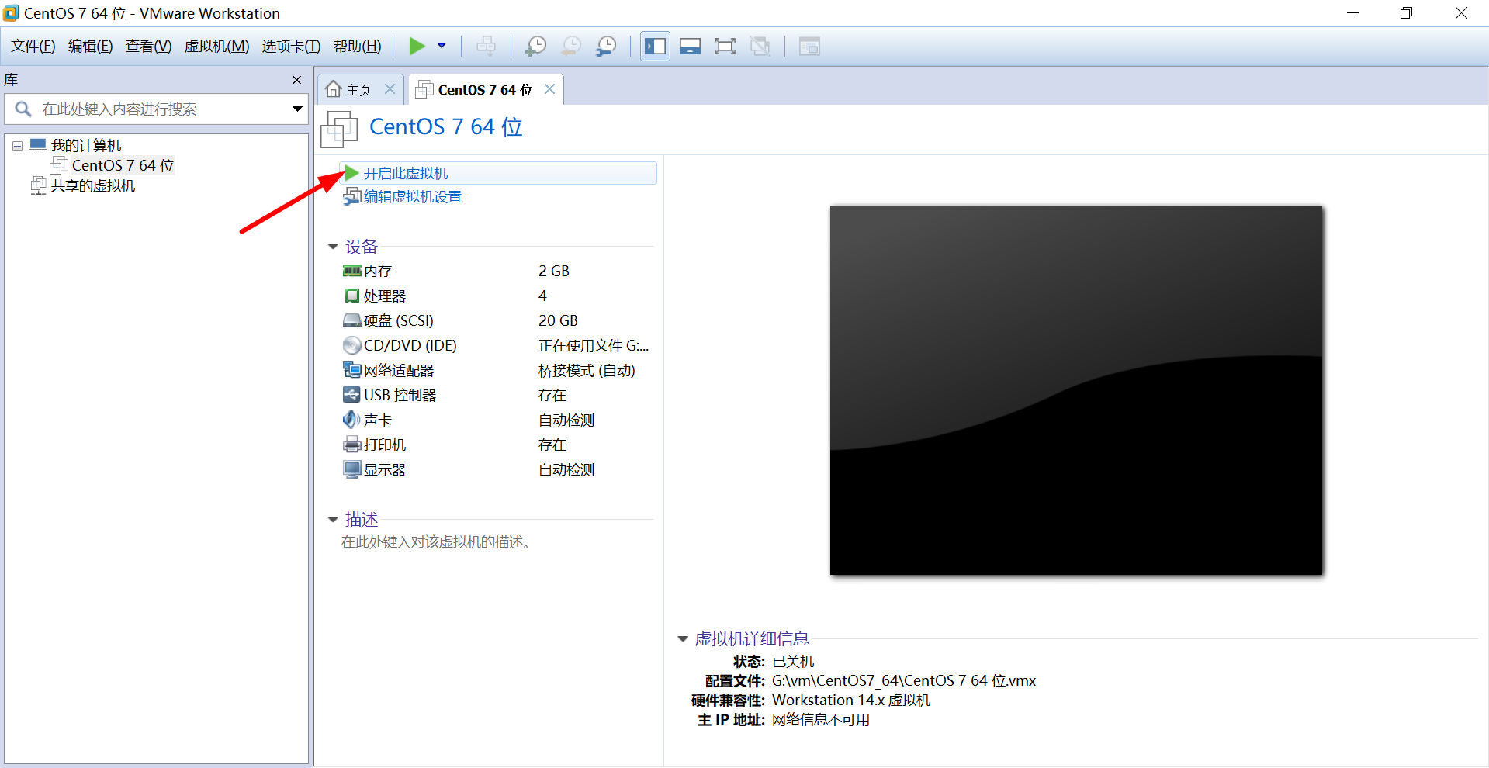Open the library search dropdown arrow
Image resolution: width=1489 pixels, height=768 pixels.
pyautogui.click(x=297, y=109)
